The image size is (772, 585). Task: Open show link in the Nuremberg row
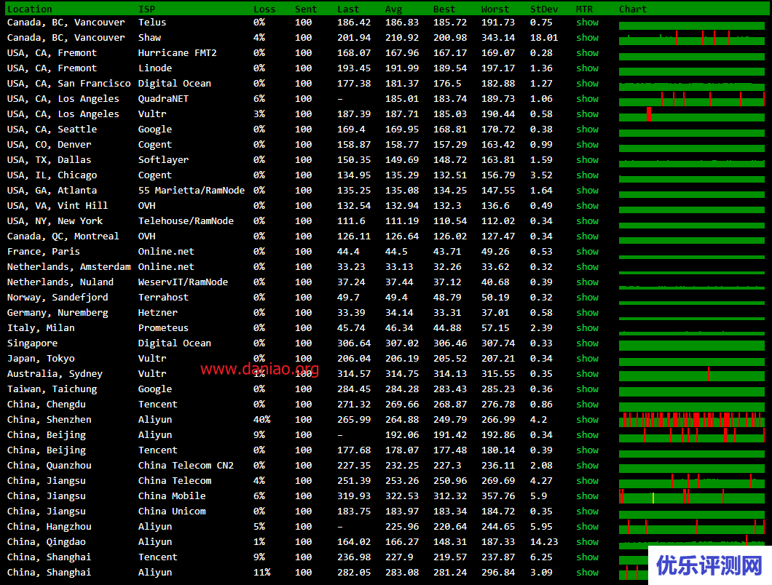587,312
